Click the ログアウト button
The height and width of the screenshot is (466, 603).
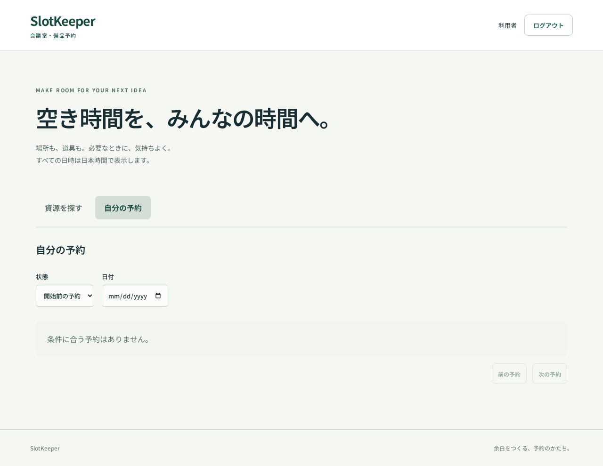click(548, 25)
